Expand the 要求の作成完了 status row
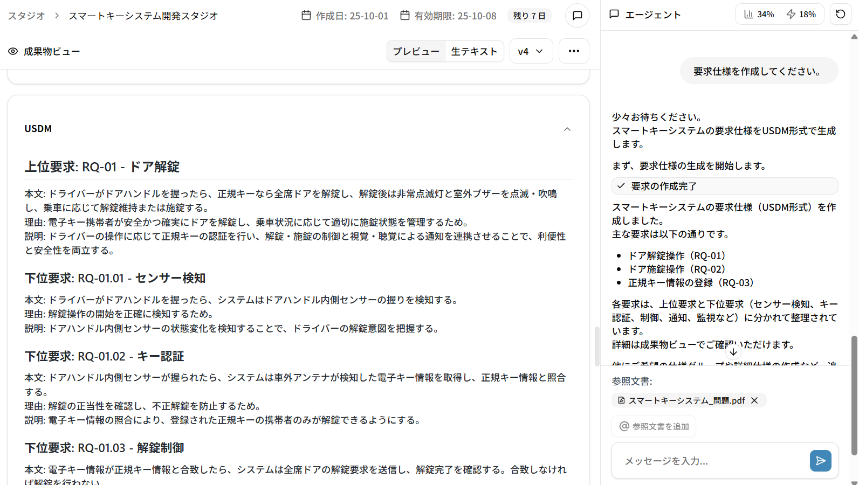This screenshot has height=485, width=859. point(725,186)
